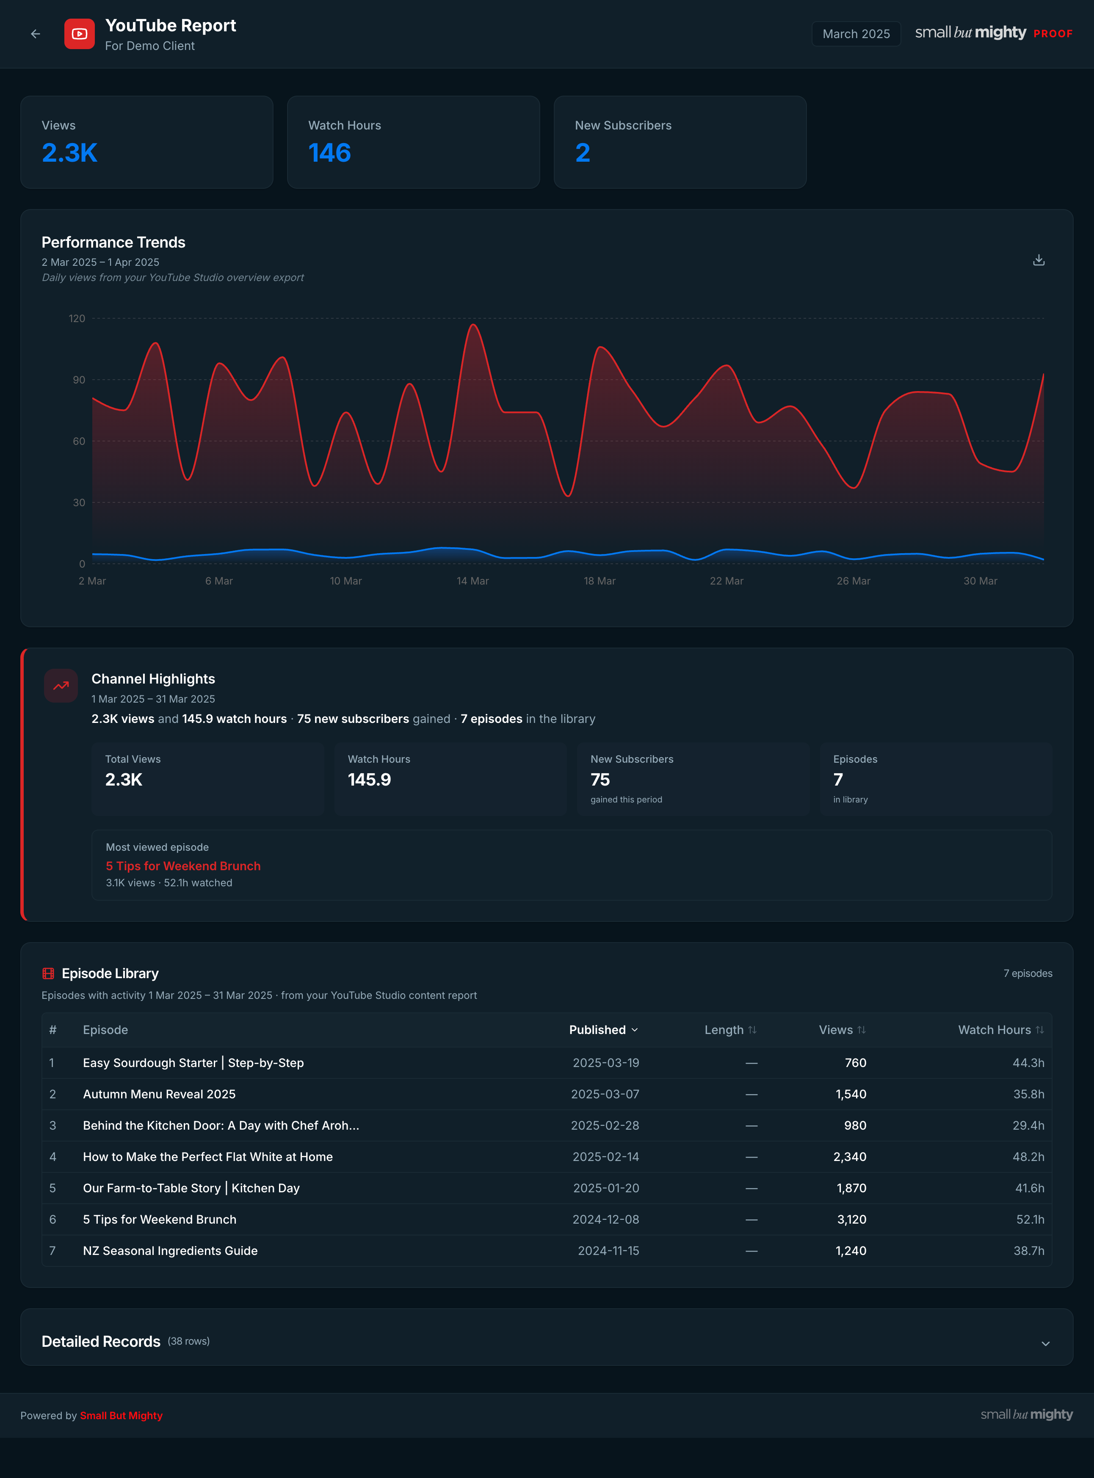Click the For Demo Client subtitle
The width and height of the screenshot is (1094, 1478).
150,46
